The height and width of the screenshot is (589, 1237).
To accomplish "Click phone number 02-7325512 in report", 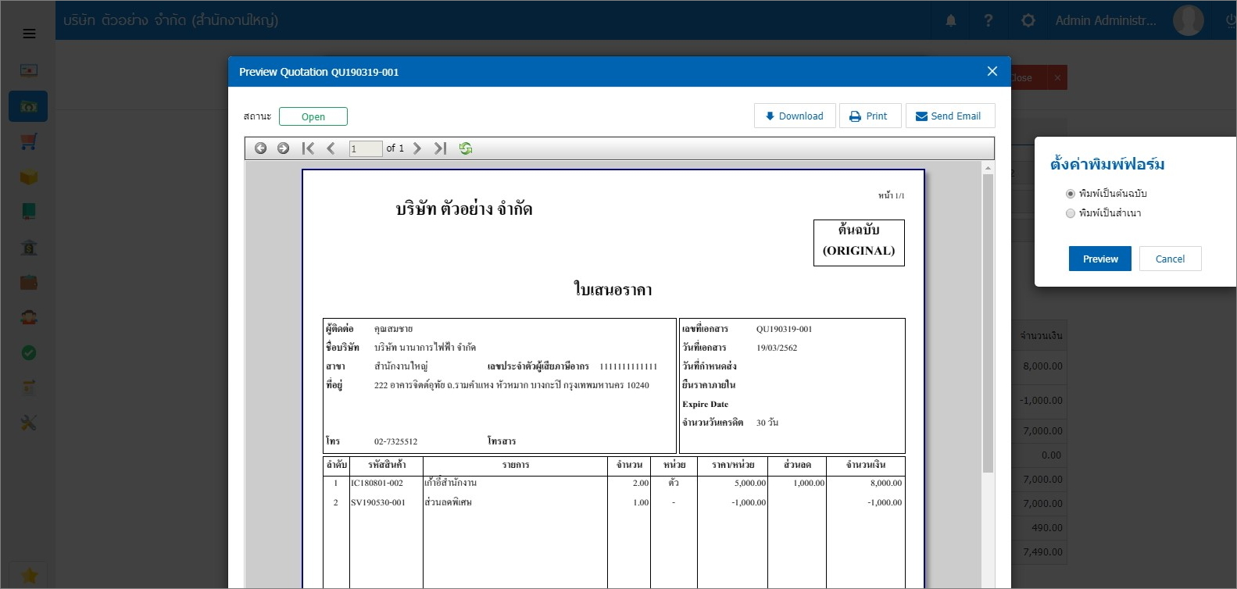I will click(395, 441).
